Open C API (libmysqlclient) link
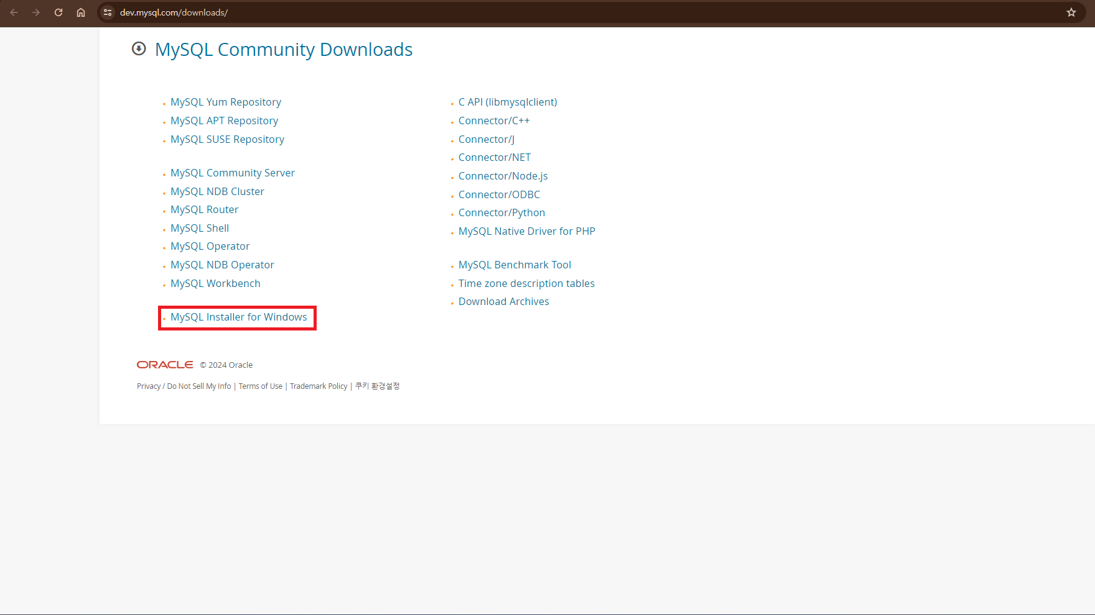This screenshot has width=1095, height=615. click(508, 102)
